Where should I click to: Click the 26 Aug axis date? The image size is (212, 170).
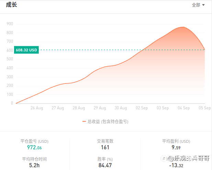pos(37,108)
